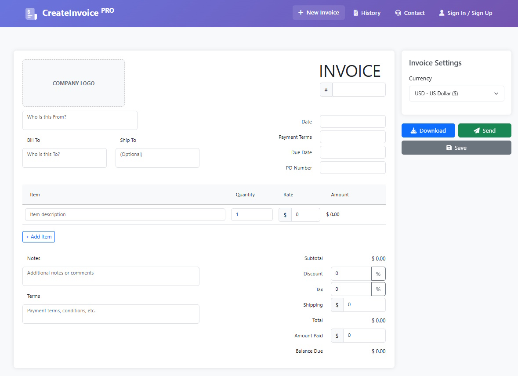Click the plus icon on New Invoice
Viewport: 518px width, 376px height.
click(300, 12)
